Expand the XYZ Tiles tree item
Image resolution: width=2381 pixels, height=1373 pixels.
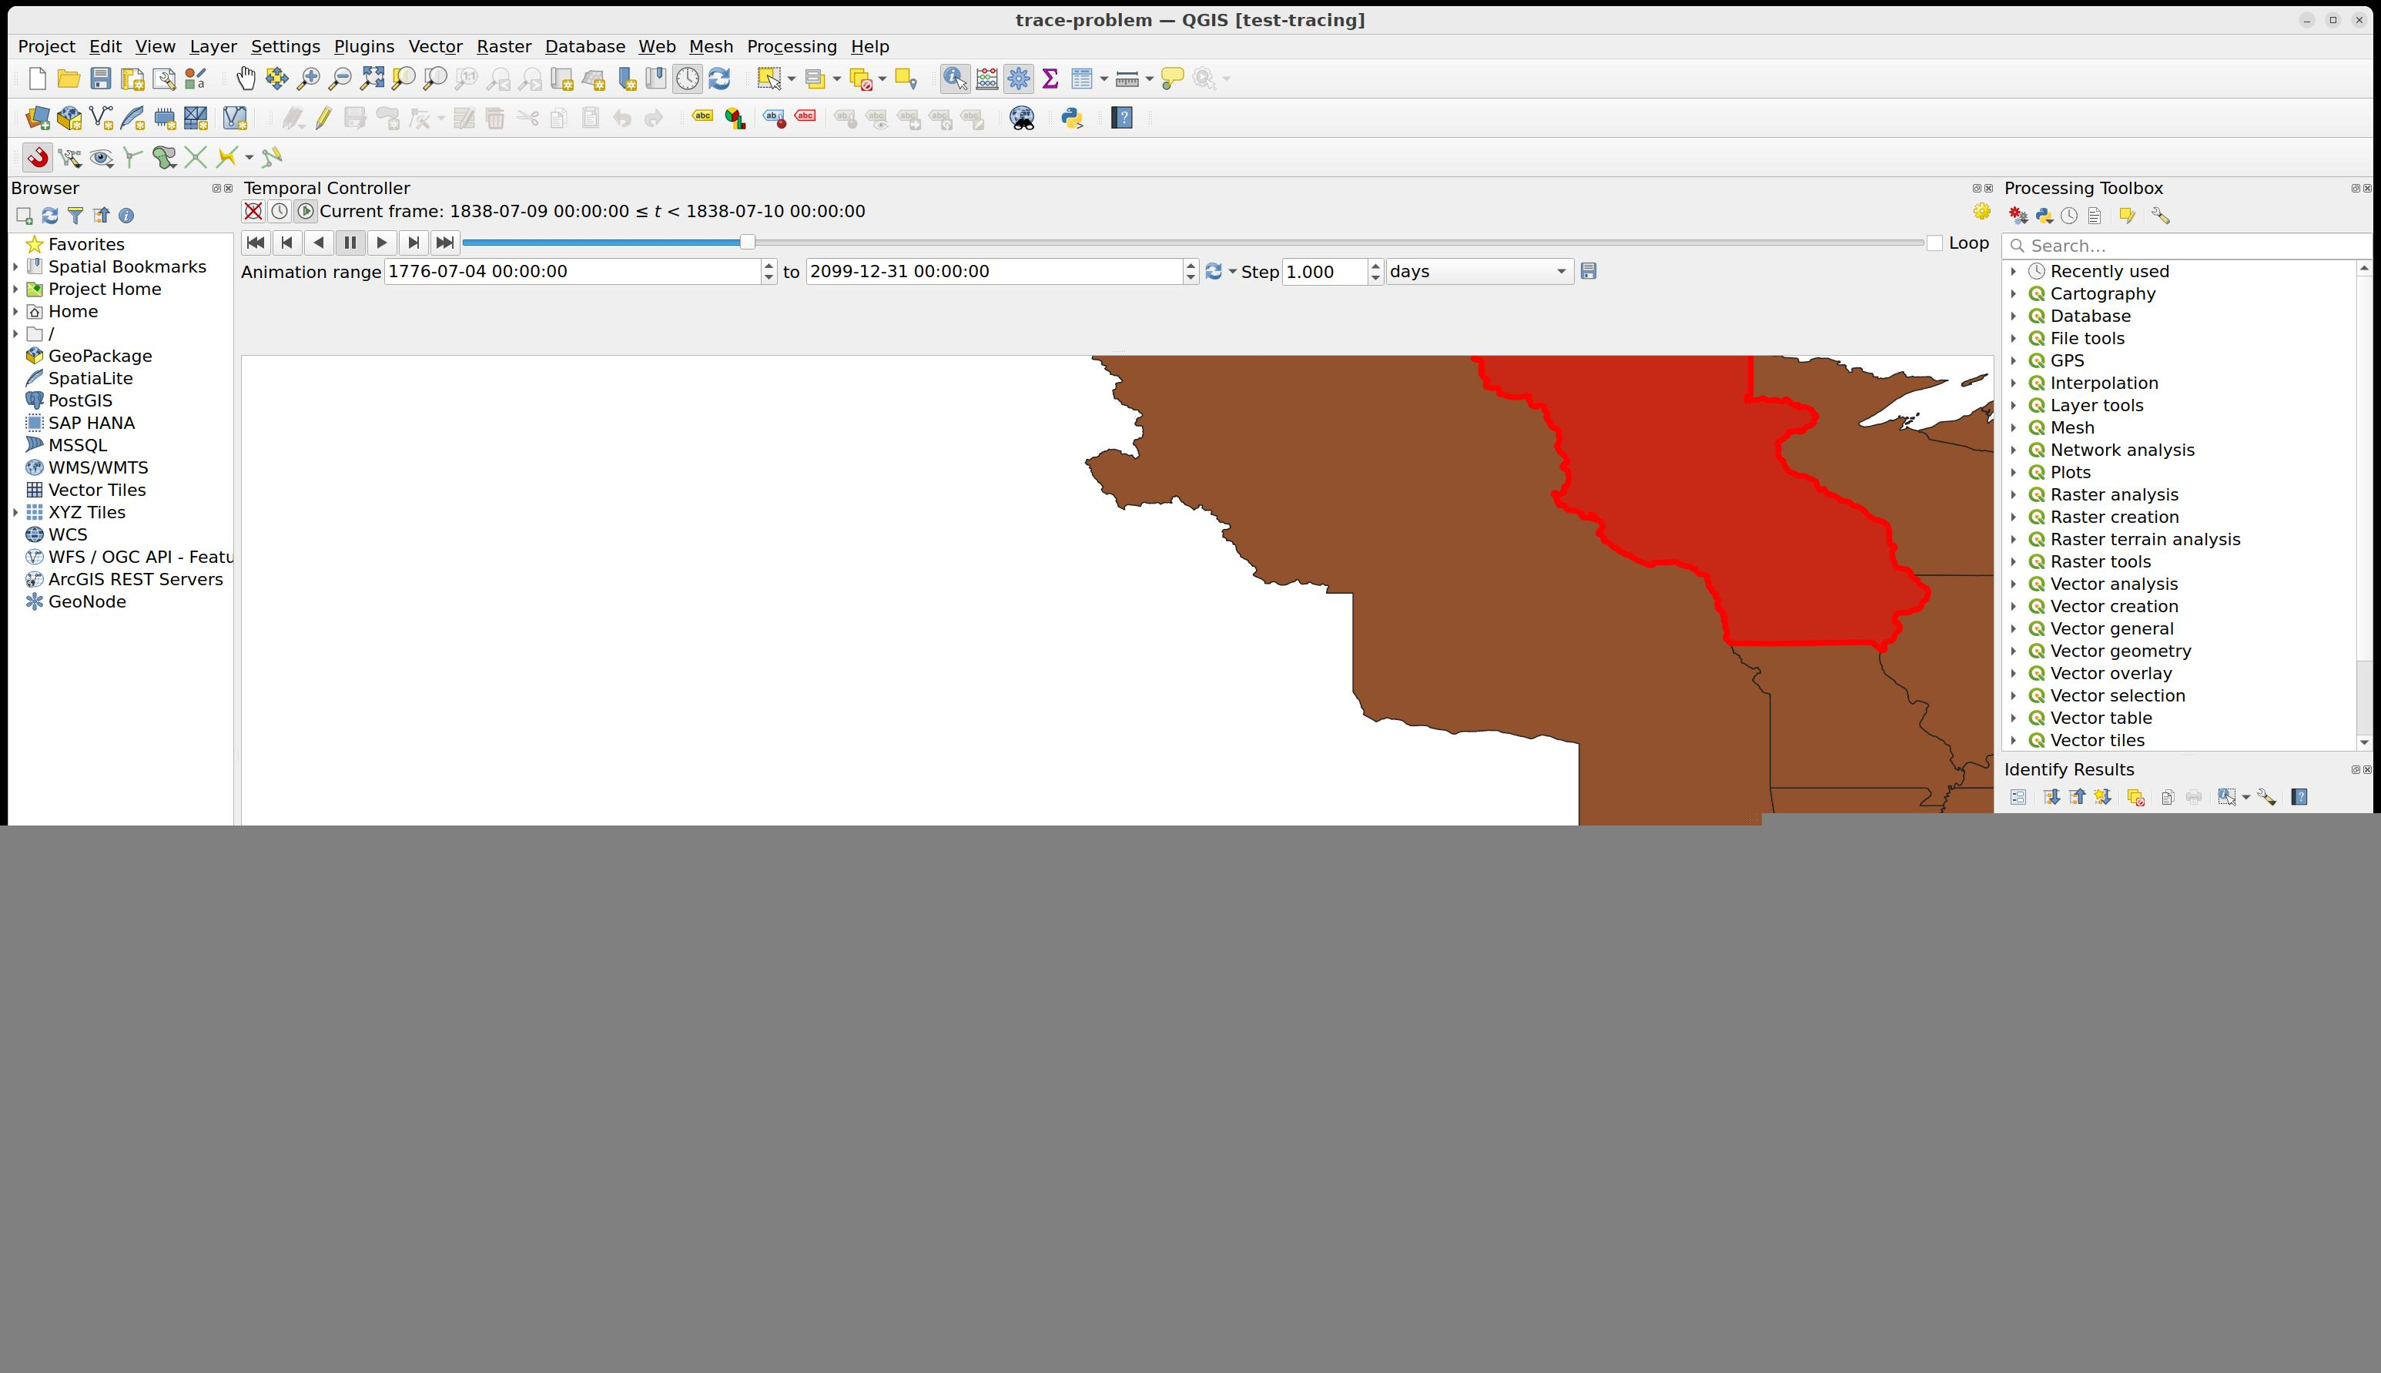[x=14, y=512]
